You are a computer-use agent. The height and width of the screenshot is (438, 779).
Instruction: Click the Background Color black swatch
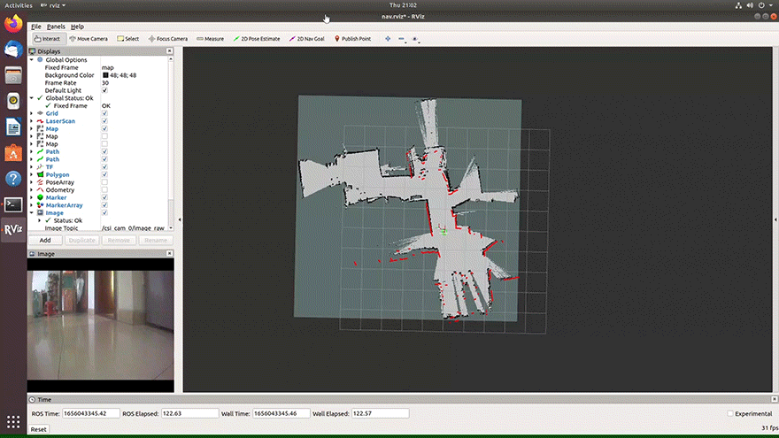(x=105, y=75)
